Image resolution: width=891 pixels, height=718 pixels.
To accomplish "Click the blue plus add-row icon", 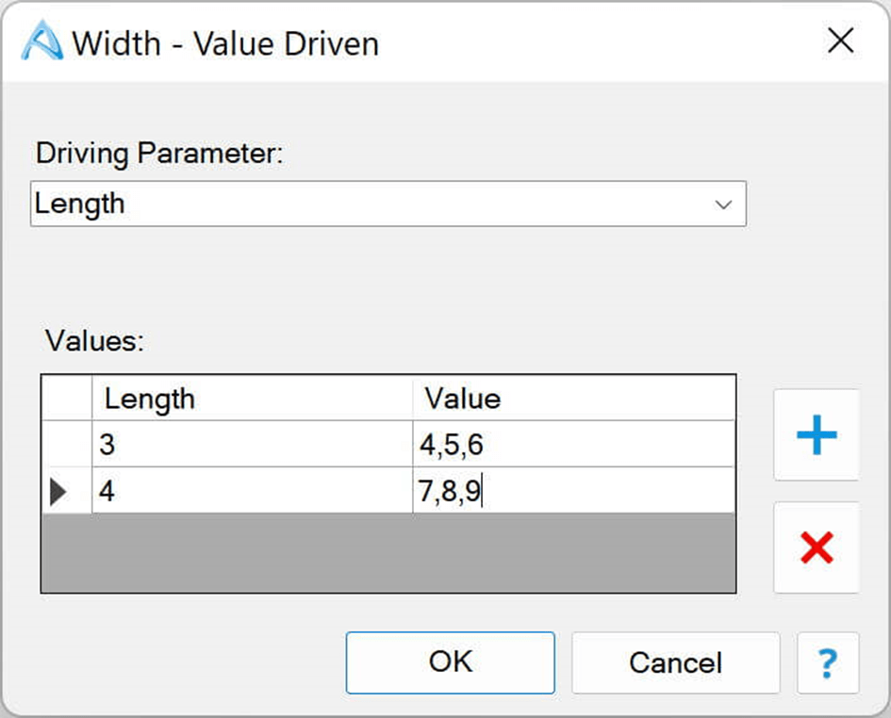I will 816,435.
